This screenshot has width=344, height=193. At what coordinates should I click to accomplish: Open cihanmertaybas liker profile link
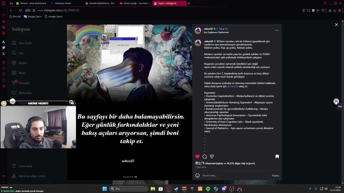pyautogui.click(x=214, y=163)
